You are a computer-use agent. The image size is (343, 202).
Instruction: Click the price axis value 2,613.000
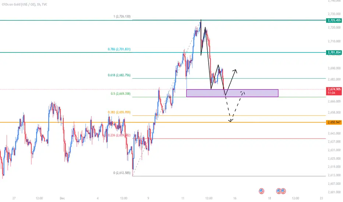tap(334, 175)
